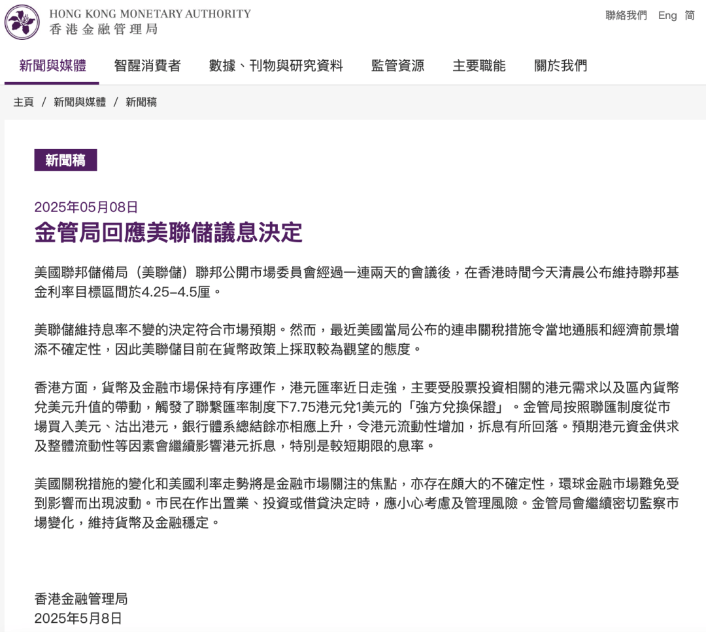Click the paragraph starting 美國關稅措施的變化
706x632 pixels.
tap(357, 503)
